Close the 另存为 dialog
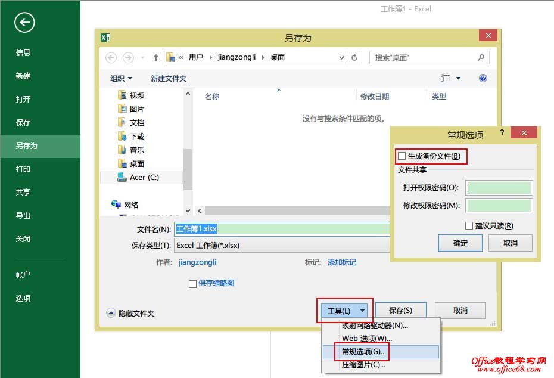 click(x=488, y=35)
